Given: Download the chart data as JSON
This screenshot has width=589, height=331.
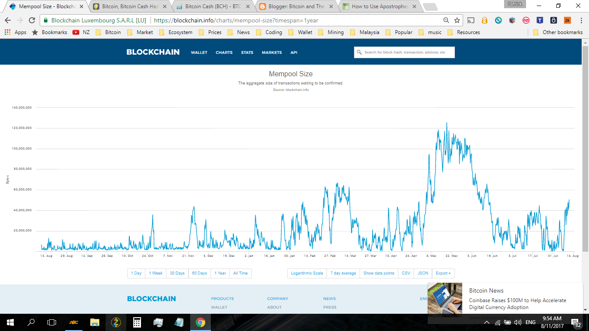Looking at the screenshot, I should pyautogui.click(x=423, y=273).
